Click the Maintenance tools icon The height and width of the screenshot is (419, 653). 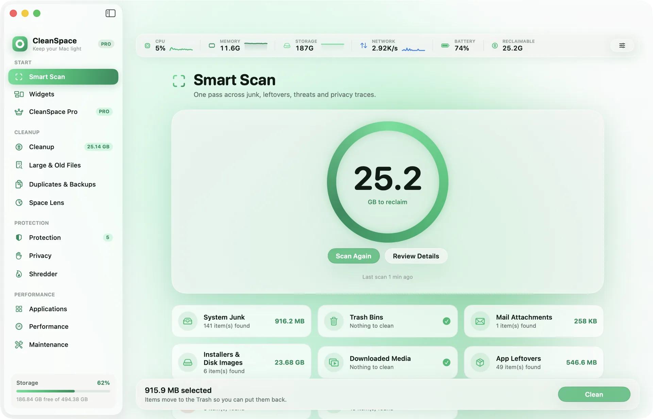click(x=19, y=345)
